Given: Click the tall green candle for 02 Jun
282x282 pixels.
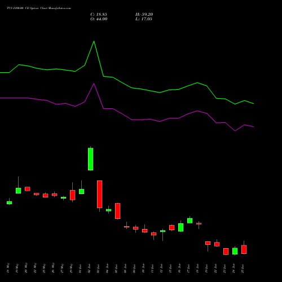Looking at the screenshot, I should [91, 159].
